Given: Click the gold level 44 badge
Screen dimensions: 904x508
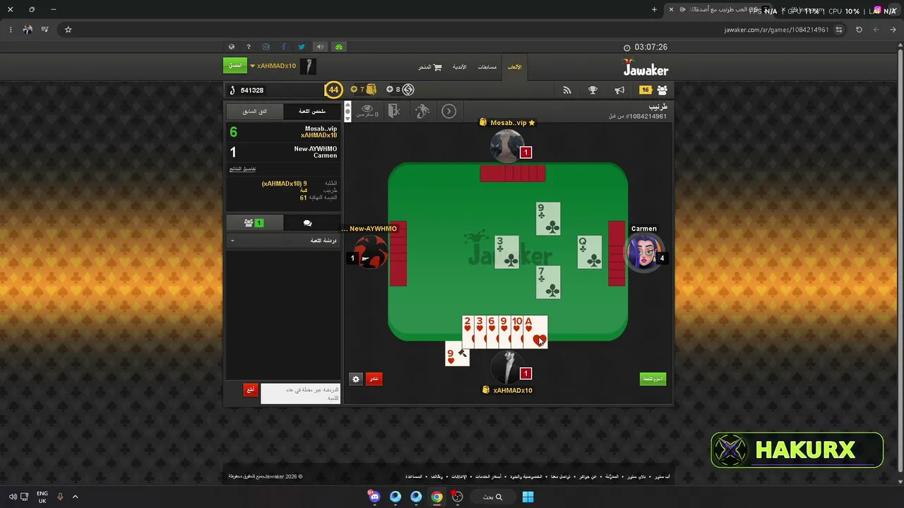Looking at the screenshot, I should [333, 90].
